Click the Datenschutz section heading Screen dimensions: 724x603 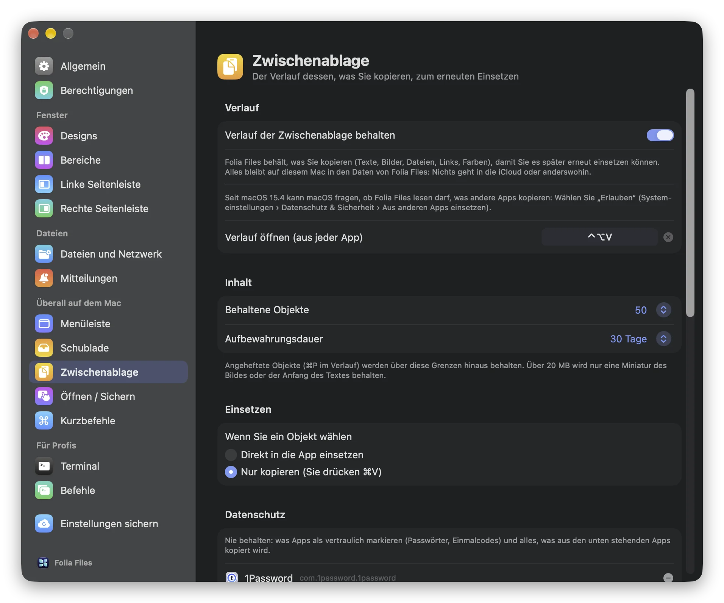pyautogui.click(x=255, y=515)
